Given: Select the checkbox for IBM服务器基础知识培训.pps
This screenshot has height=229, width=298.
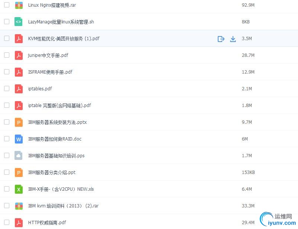Looking at the screenshot, I should pos(7,155).
